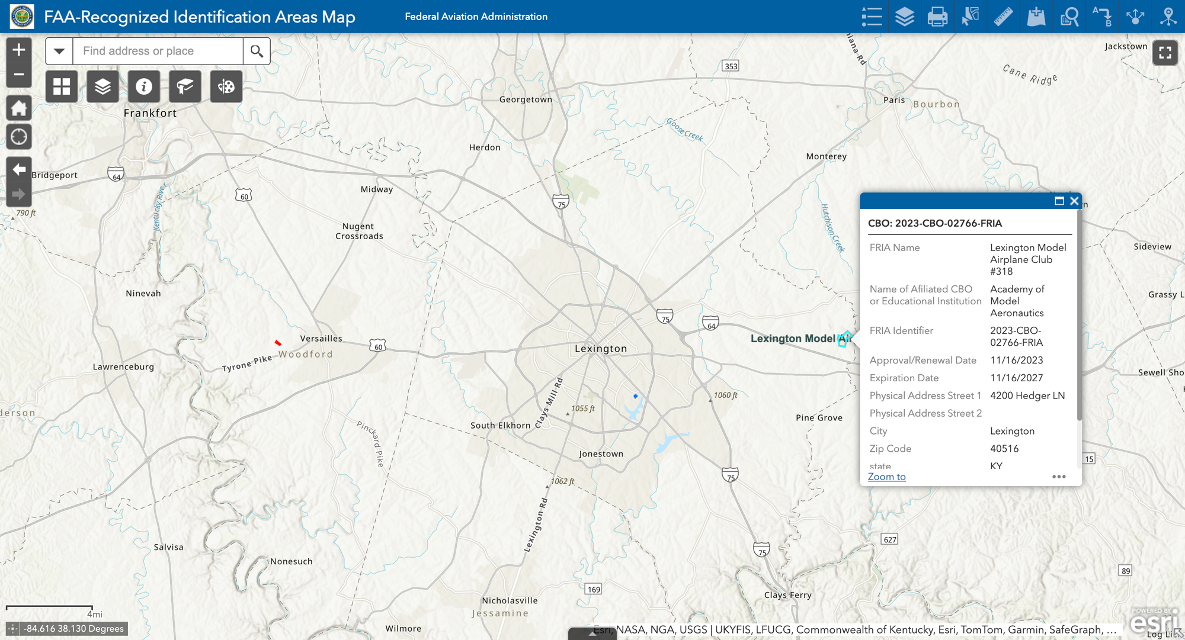Open the Legend widget
The width and height of the screenshot is (1185, 640).
872,17
